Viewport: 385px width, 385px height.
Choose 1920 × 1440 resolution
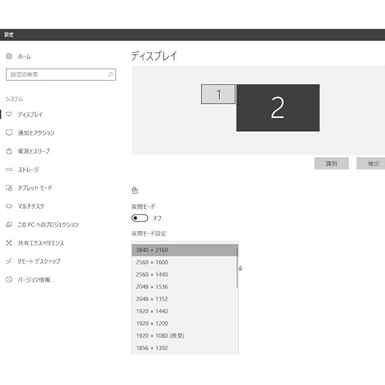pos(184,312)
